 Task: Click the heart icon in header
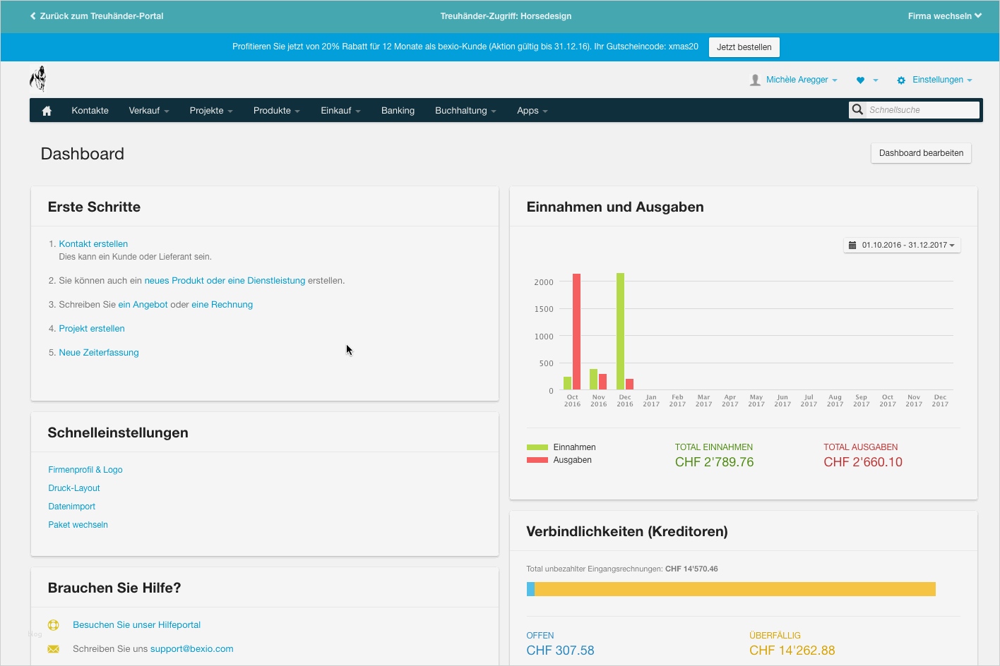point(860,80)
